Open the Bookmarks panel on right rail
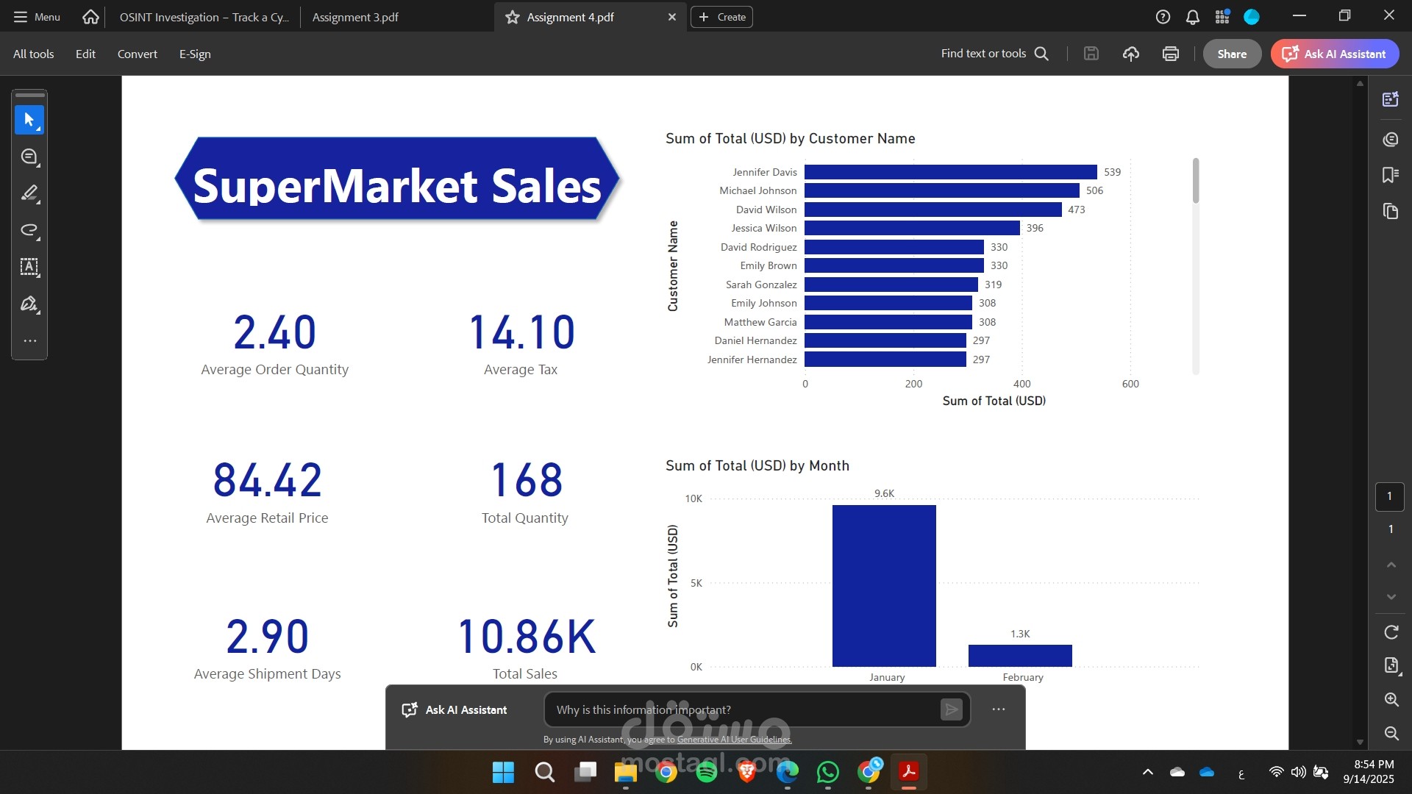The image size is (1412, 794). 1390,175
